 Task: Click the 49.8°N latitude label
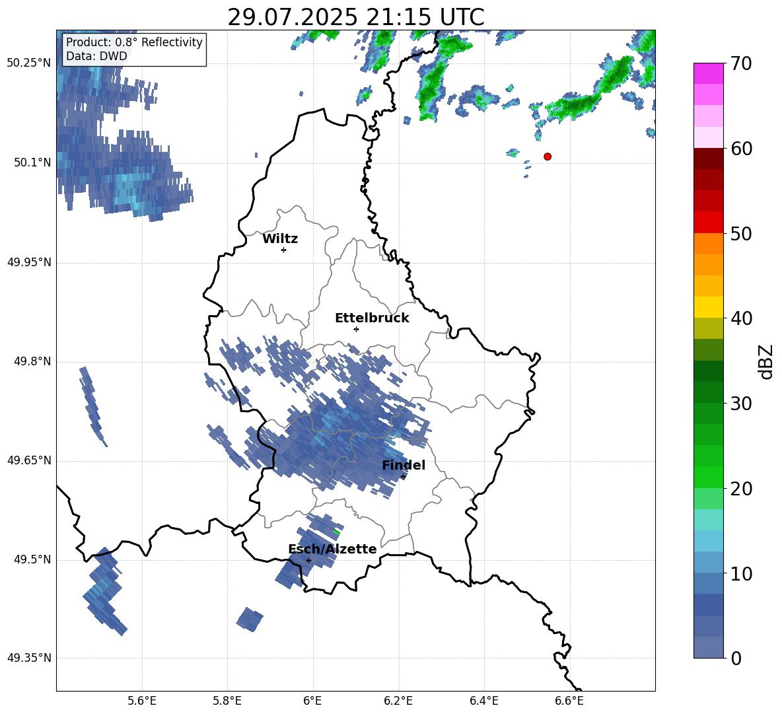tap(32, 361)
